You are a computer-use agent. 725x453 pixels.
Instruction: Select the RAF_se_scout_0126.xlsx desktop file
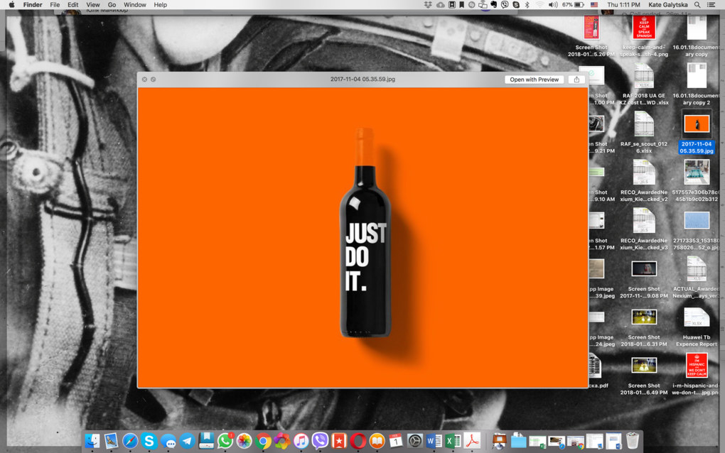644,133
